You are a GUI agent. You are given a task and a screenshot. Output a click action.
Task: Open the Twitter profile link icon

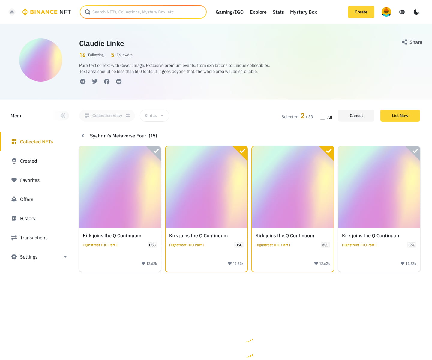95,82
